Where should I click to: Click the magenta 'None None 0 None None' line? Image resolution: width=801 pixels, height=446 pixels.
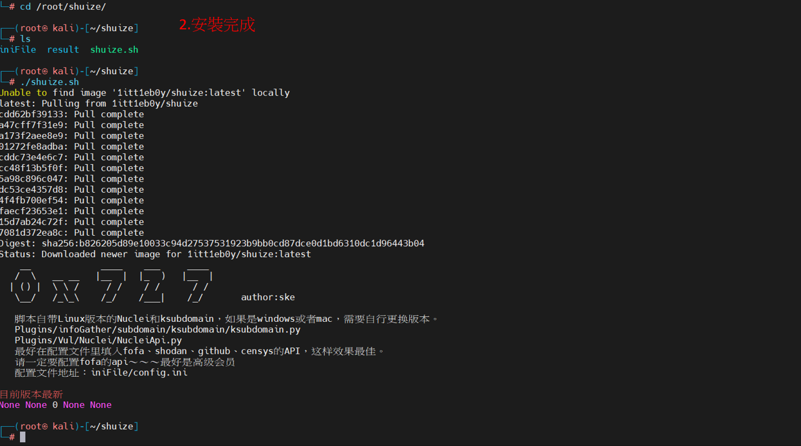[56, 405]
